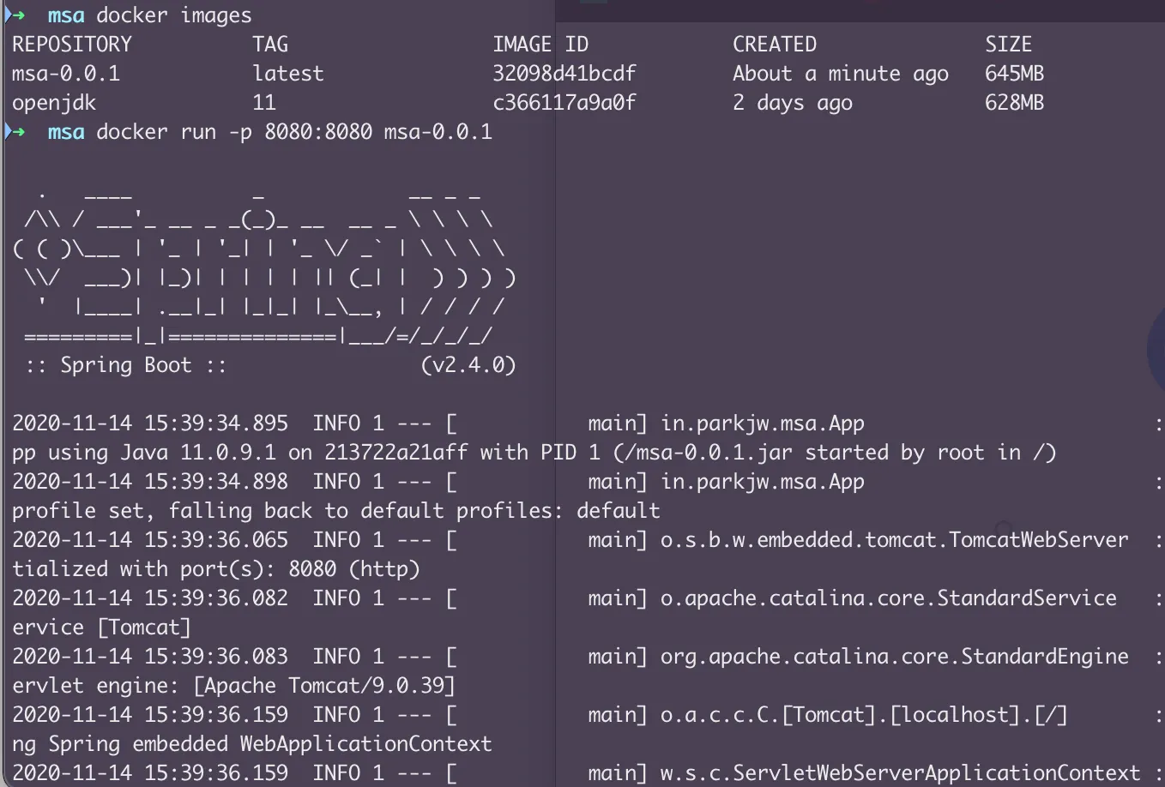Select the SIZE column header
The height and width of the screenshot is (787, 1165).
(x=1009, y=45)
